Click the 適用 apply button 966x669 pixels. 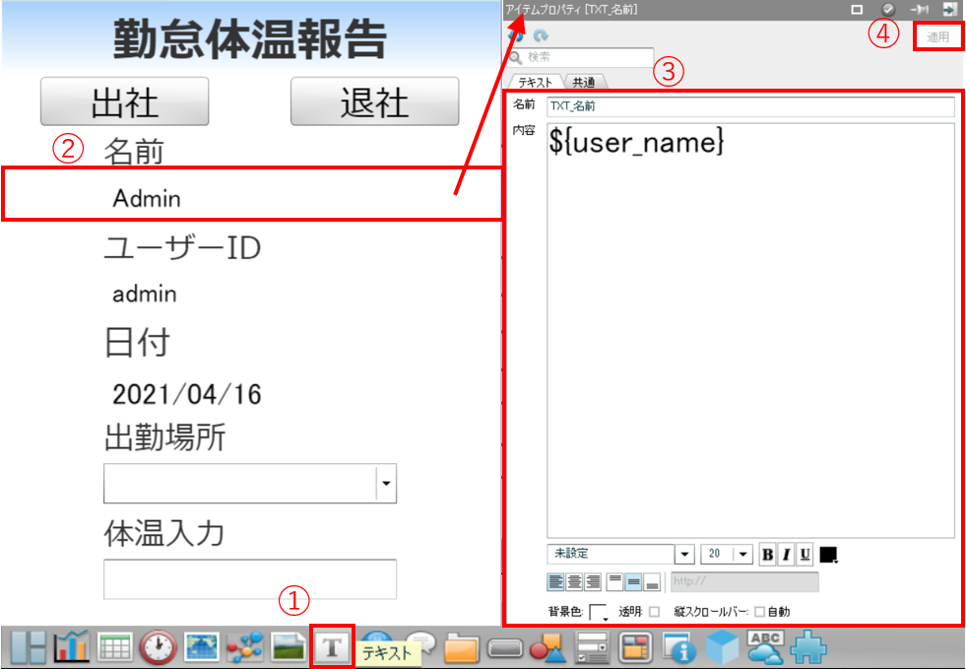[x=937, y=36]
